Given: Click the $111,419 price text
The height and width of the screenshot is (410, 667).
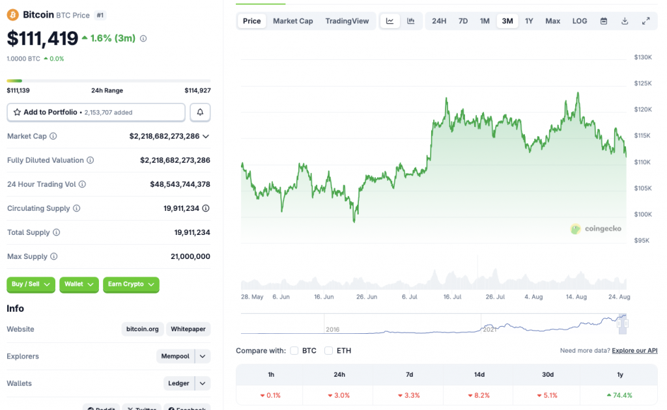Looking at the screenshot, I should 42,38.
